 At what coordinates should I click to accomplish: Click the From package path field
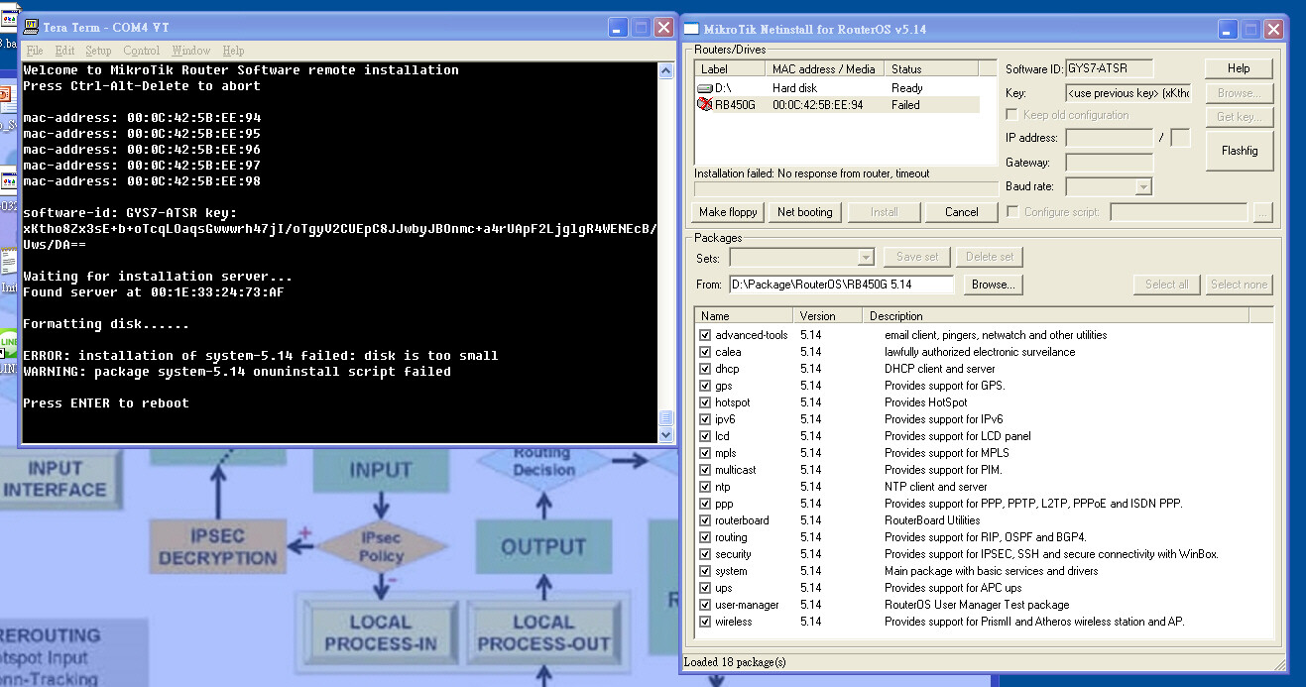841,285
